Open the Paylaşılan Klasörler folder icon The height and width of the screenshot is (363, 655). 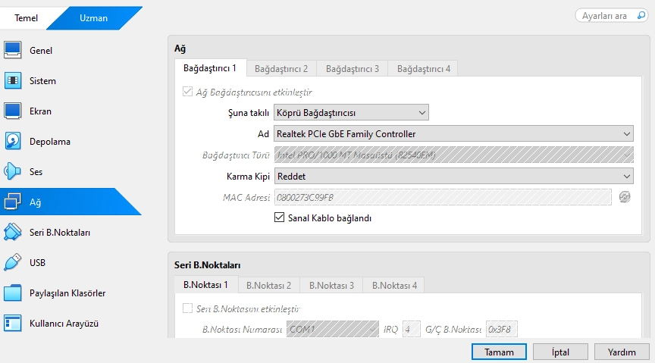click(x=13, y=293)
